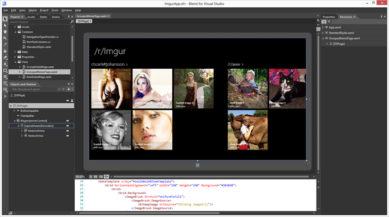389x217 pixels.
Task: Collapse the View folder
Action: click(x=15, y=62)
